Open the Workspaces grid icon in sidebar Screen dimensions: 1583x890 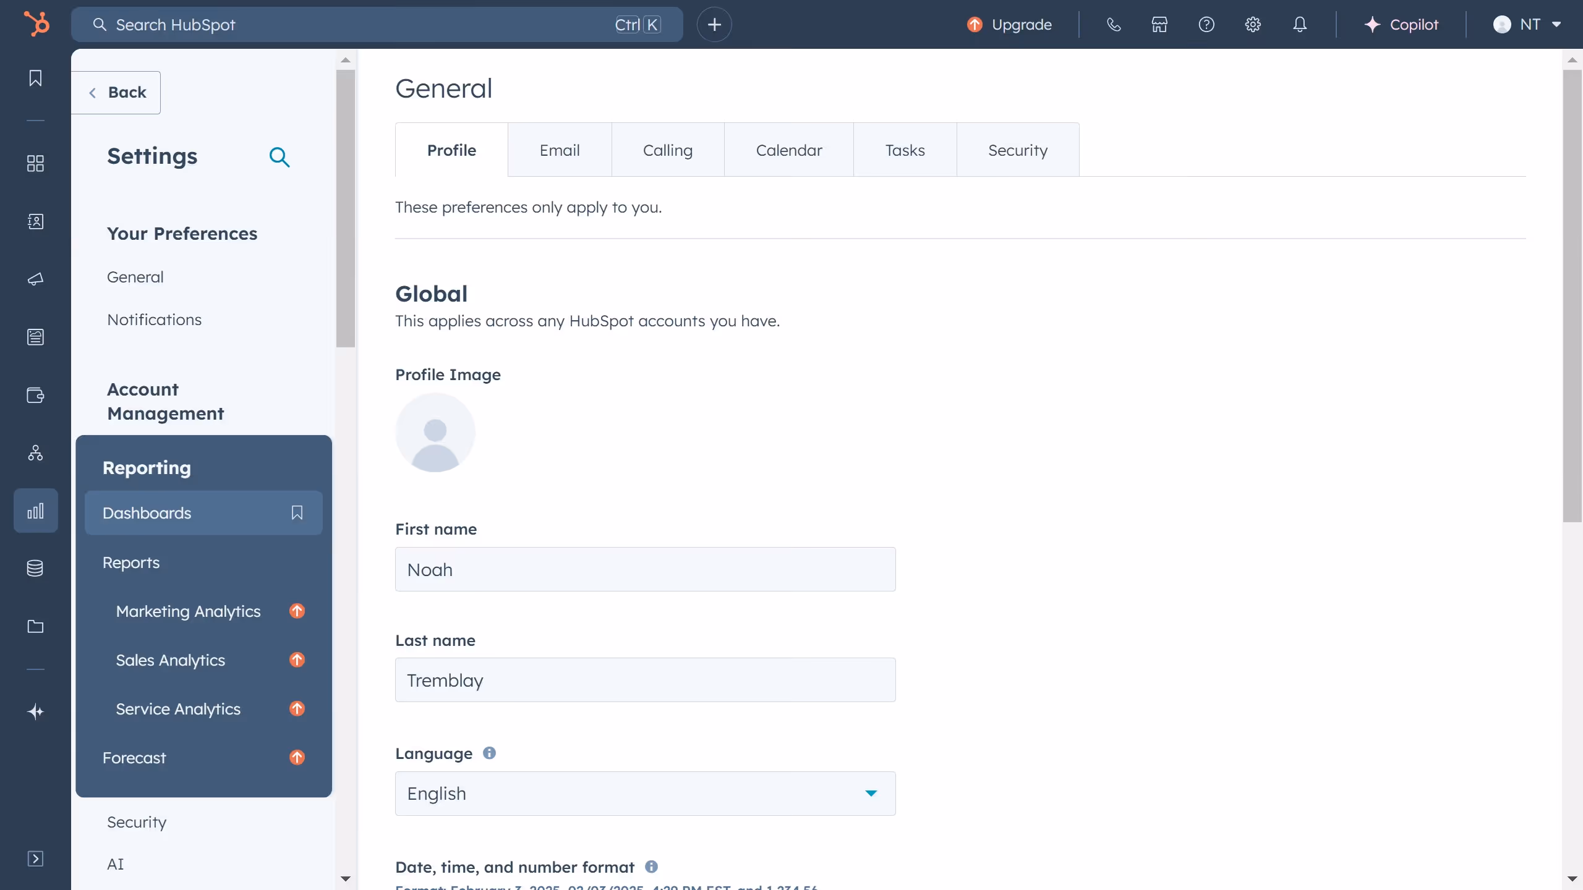point(35,164)
